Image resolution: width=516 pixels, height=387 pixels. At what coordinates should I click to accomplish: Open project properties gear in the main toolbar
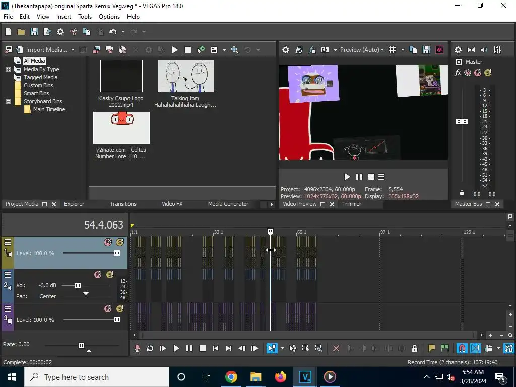coord(60,32)
